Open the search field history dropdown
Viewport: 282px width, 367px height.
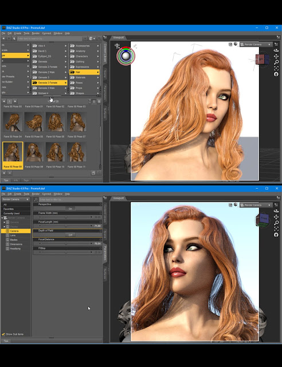coord(85,38)
